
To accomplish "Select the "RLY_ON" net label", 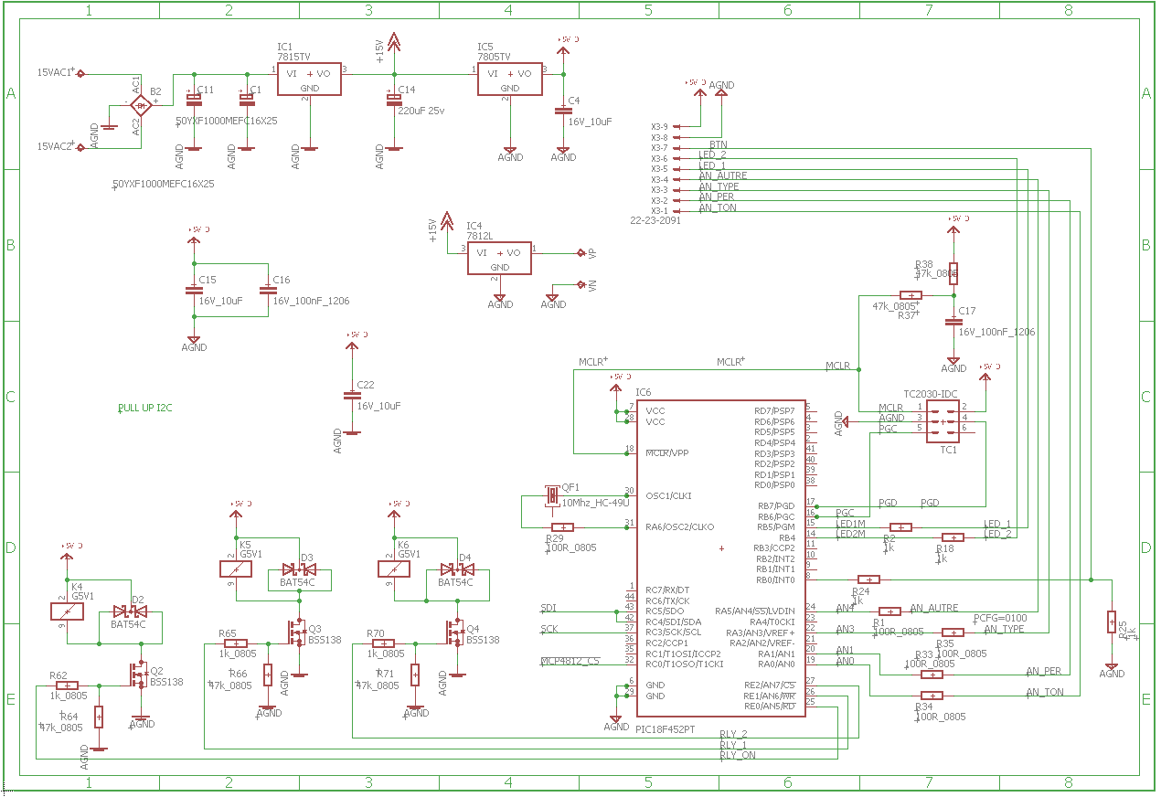I will tap(738, 756).
